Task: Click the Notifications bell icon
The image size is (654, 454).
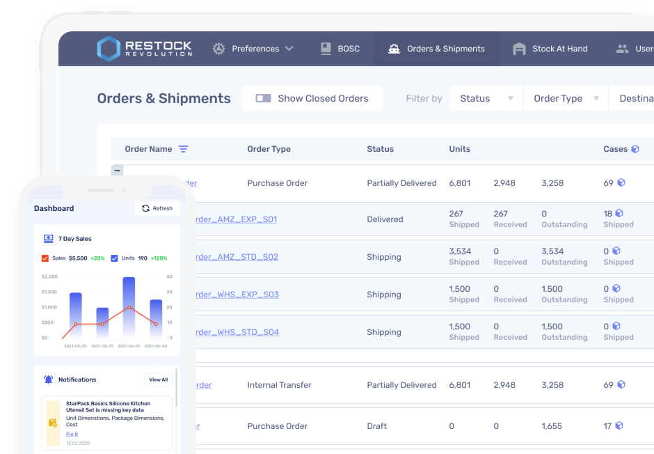Action: pyautogui.click(x=49, y=379)
